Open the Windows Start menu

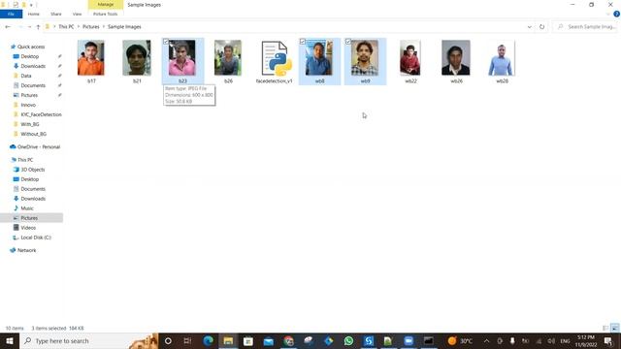coord(10,340)
